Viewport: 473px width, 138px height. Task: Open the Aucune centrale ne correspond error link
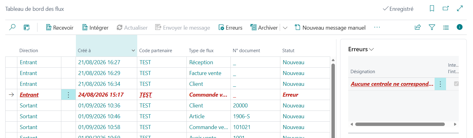pos(392,84)
